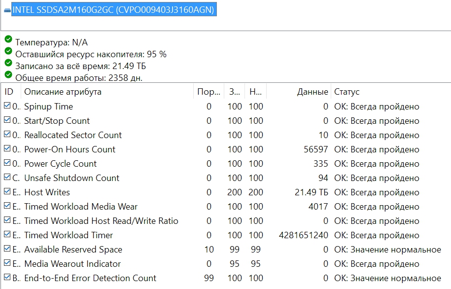
Task: Click the Записано за всё время: 21.49 ТБ line
Action: point(80,66)
